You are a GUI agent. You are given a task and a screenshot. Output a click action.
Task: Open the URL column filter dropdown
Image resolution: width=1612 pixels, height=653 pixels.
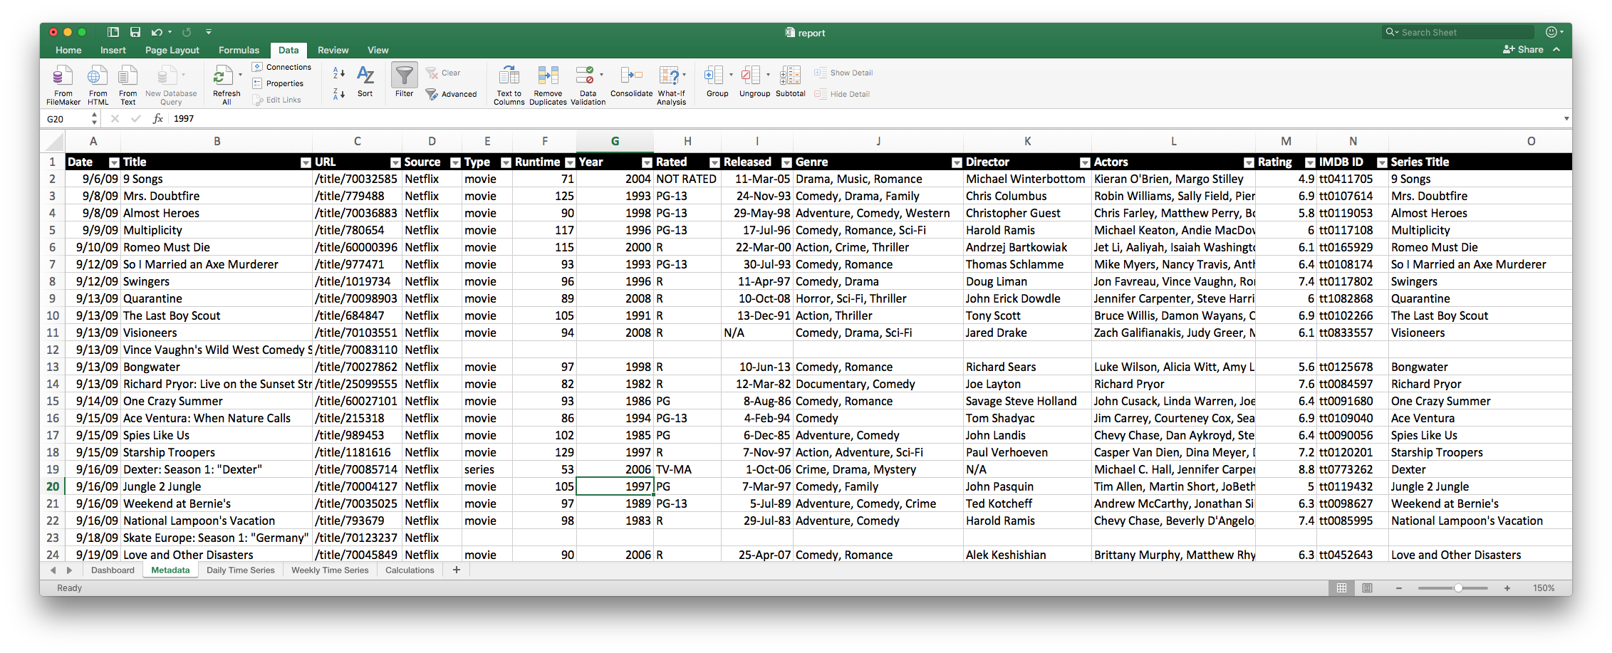click(x=395, y=162)
